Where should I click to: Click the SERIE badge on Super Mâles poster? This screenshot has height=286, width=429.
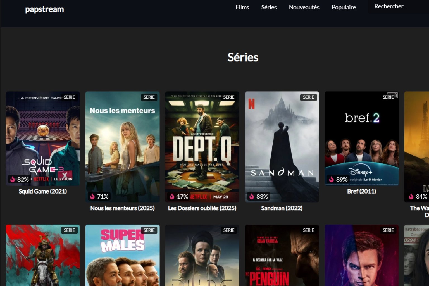[149, 230]
